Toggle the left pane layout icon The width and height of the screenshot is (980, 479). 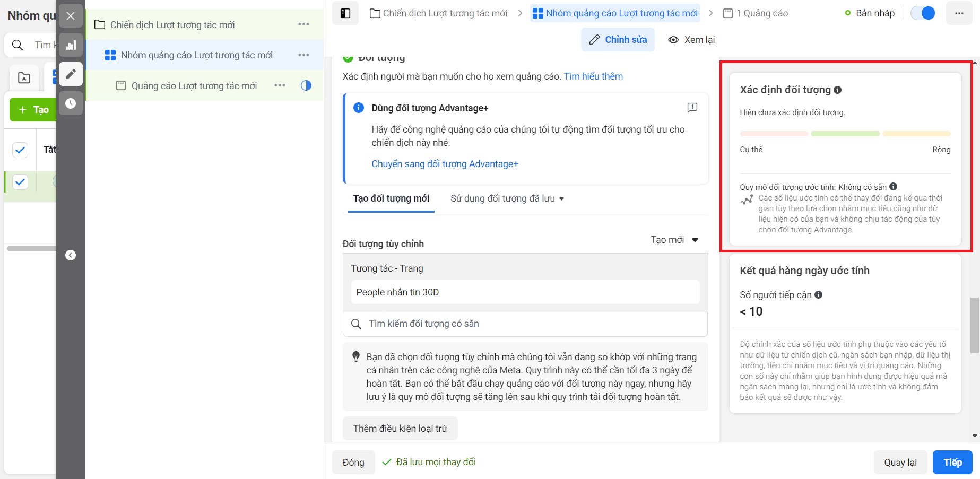click(345, 13)
